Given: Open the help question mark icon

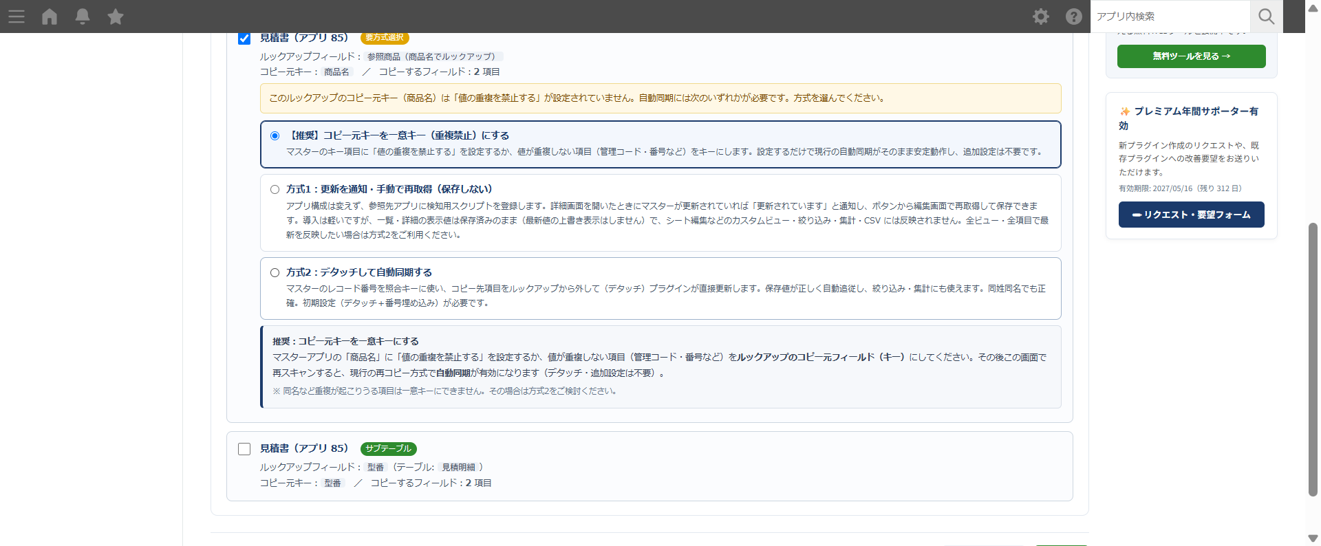Looking at the screenshot, I should pos(1074,17).
